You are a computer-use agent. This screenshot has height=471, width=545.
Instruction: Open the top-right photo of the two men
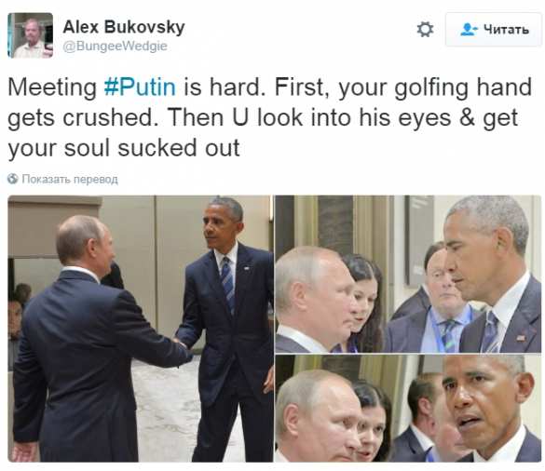(x=408, y=274)
